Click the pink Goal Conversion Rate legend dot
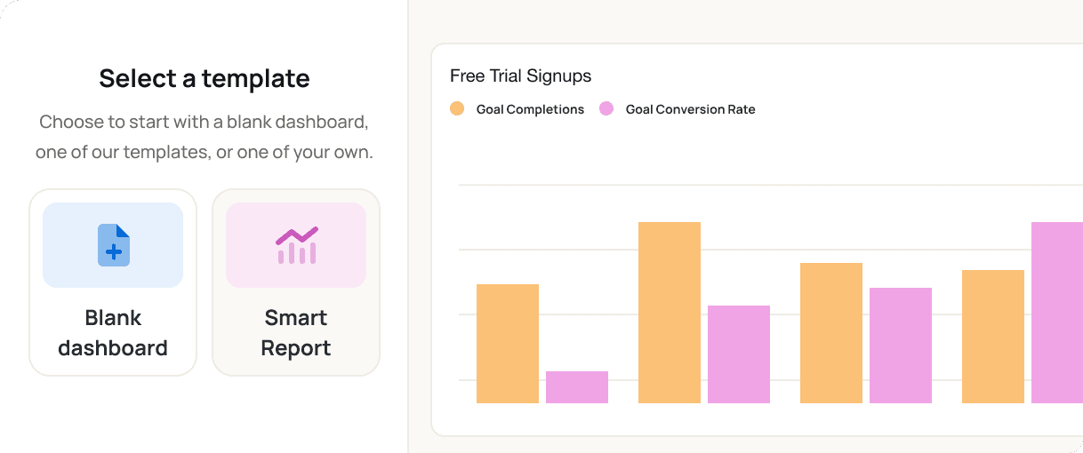Image resolution: width=1083 pixels, height=453 pixels. coord(606,109)
